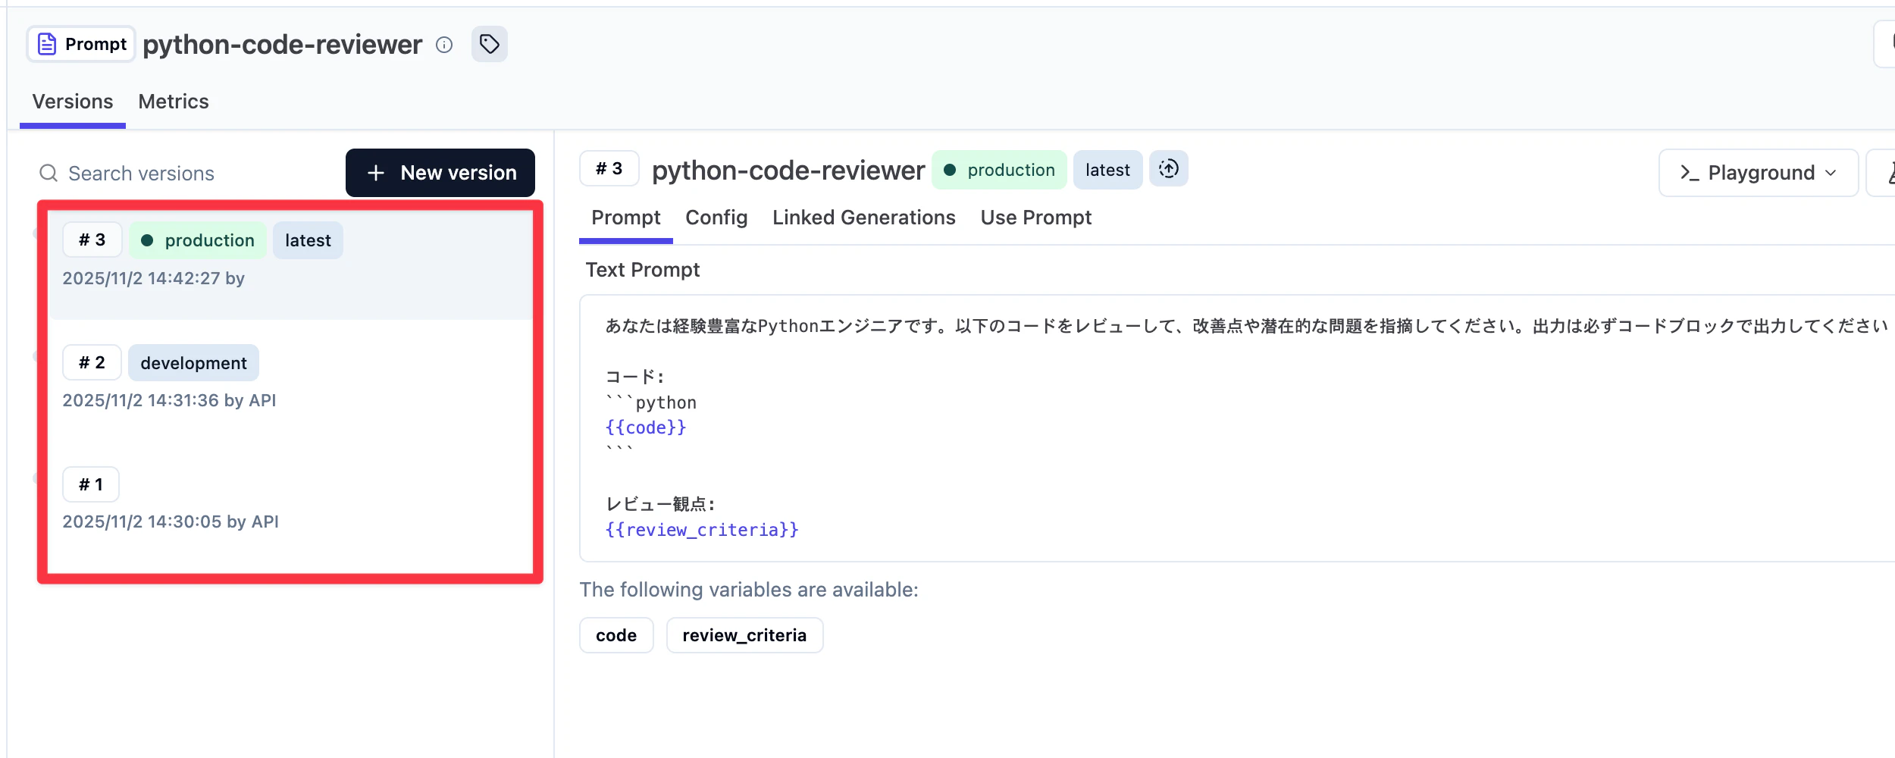Click the info icon beside python-code-reviewer title
This screenshot has width=1895, height=758.
coord(444,45)
